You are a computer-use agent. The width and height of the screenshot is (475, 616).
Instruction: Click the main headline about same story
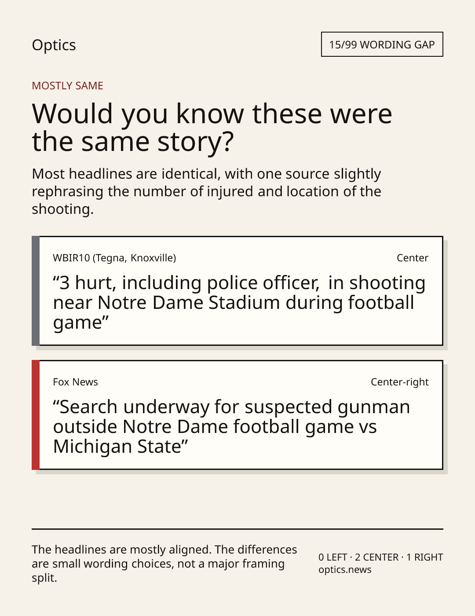click(x=212, y=127)
